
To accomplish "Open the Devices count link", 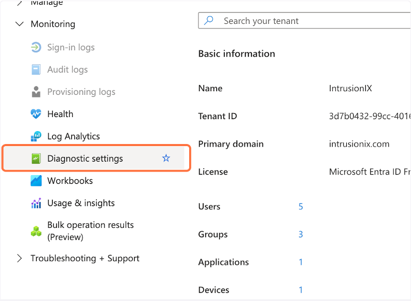I will pos(301,290).
